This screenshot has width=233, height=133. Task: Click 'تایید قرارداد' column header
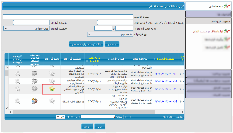tap(52, 59)
